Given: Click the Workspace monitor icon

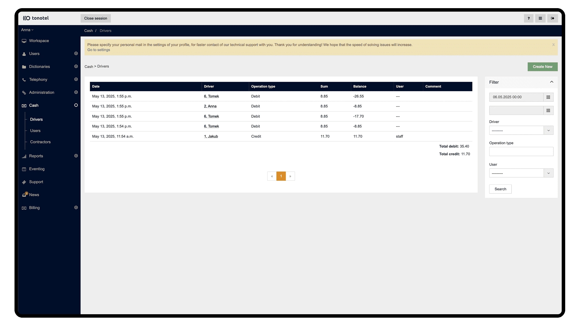Looking at the screenshot, I should (24, 41).
